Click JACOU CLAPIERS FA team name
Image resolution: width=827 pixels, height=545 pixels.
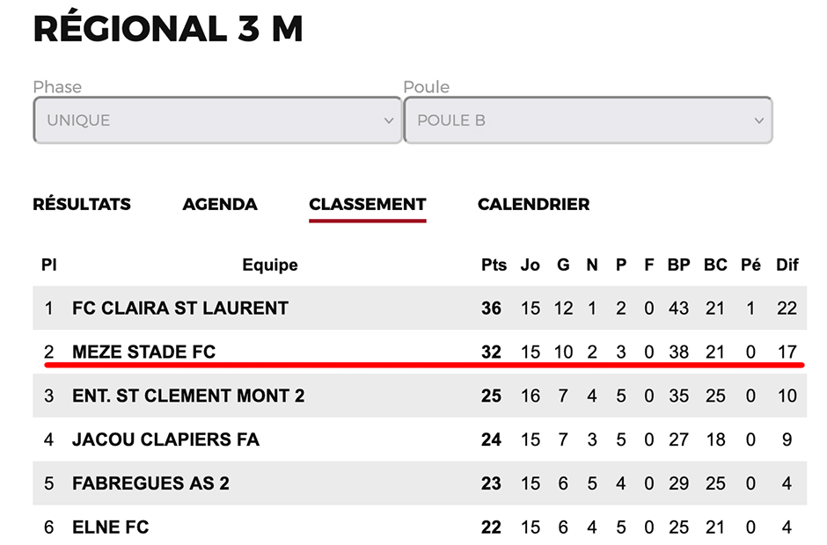[165, 440]
